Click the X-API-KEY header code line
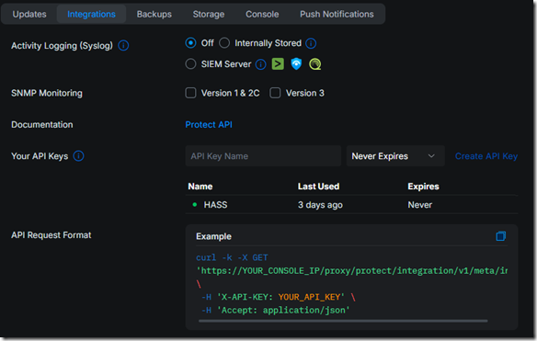Viewport: 537px width, 341px height. (279, 297)
